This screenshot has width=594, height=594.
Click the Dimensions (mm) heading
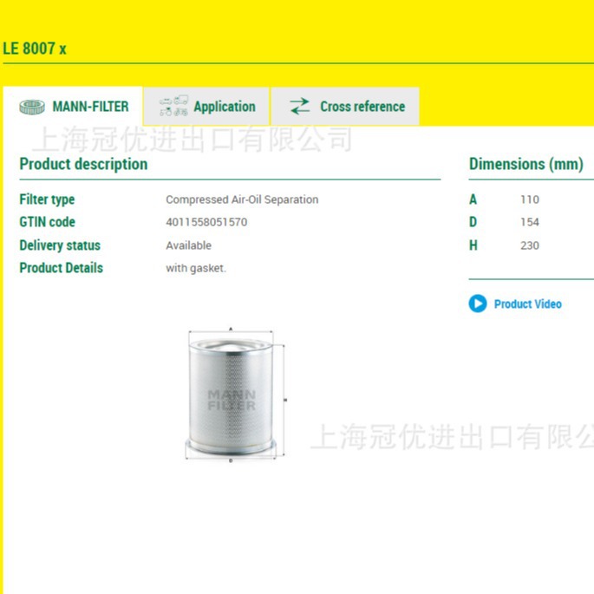(x=525, y=164)
